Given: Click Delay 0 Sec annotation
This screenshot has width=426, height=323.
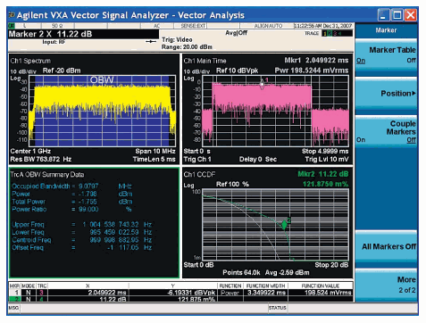Looking at the screenshot, I should click(x=258, y=159).
